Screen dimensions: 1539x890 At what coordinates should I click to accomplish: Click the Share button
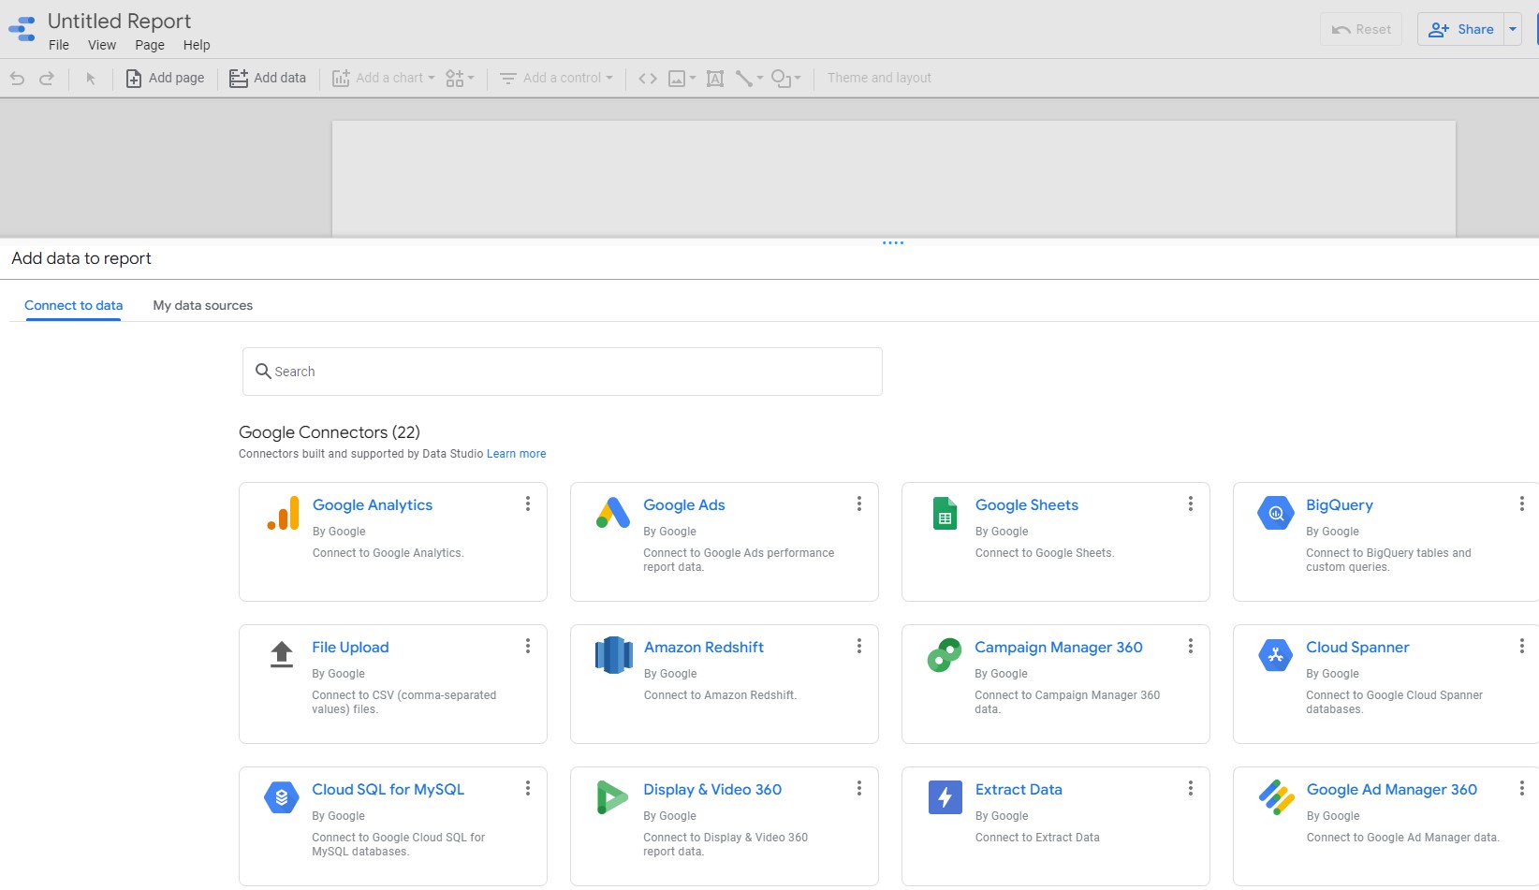point(1460,29)
